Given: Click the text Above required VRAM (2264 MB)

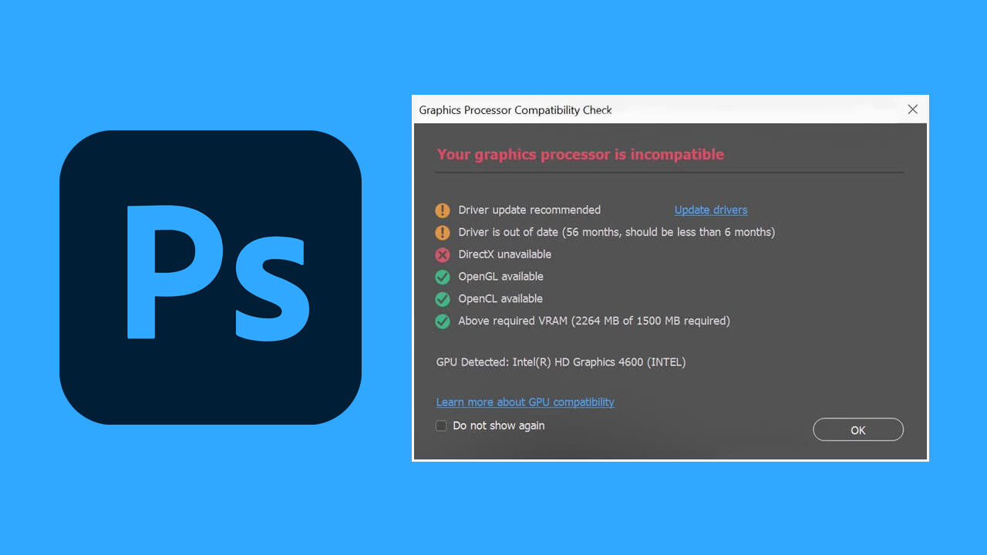Looking at the screenshot, I should click(x=595, y=321).
